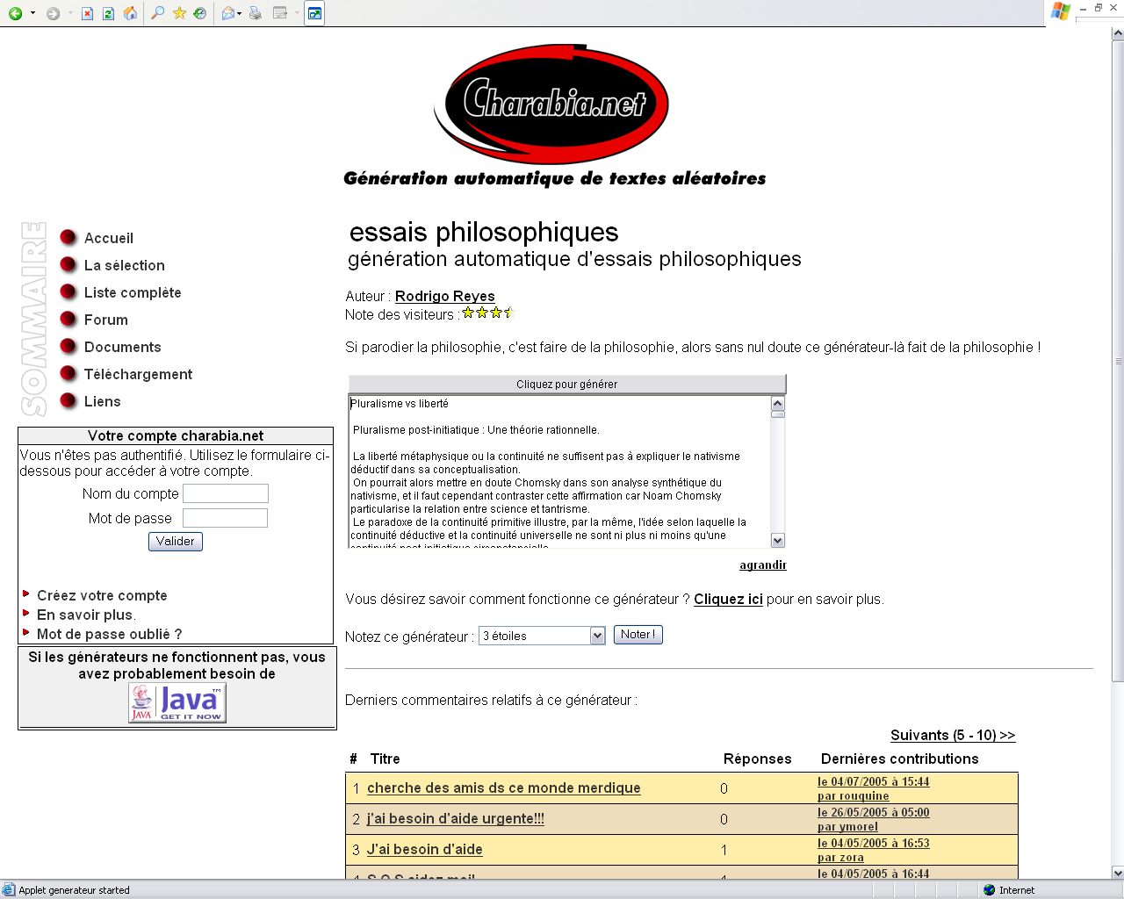Open contribution dated 04/05/2005 à 16:53

tap(874, 843)
